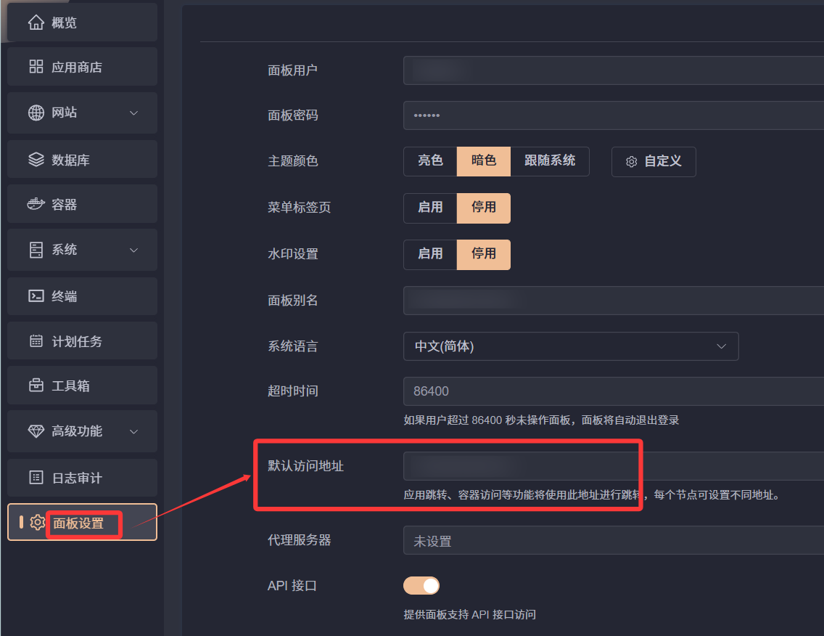This screenshot has width=824, height=636.
Task: Open 面板设置 in the sidebar
Action: click(78, 523)
